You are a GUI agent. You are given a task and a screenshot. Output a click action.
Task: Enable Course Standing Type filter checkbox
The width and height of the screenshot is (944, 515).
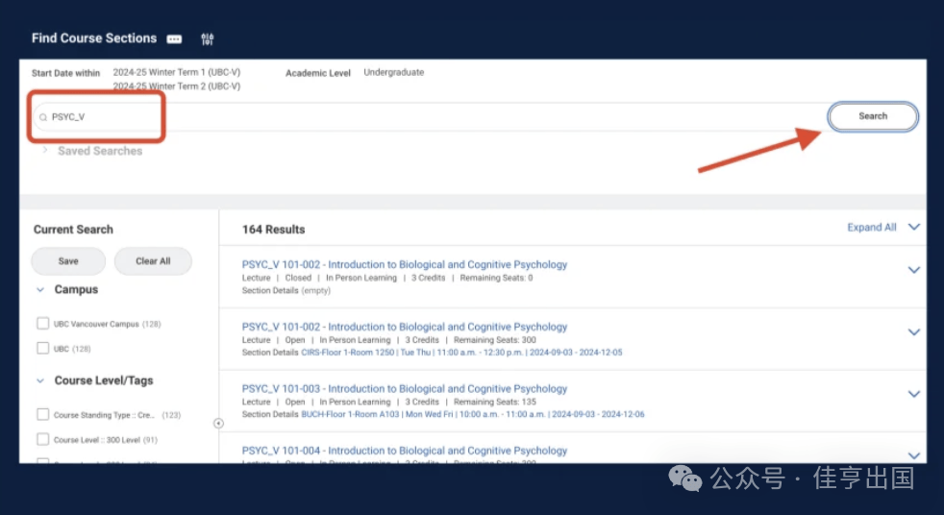tap(43, 415)
